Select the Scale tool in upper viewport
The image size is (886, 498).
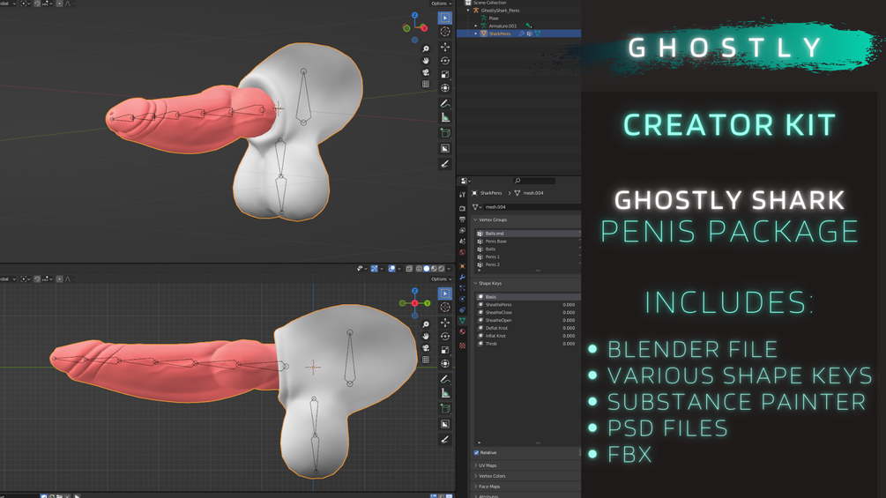445,75
